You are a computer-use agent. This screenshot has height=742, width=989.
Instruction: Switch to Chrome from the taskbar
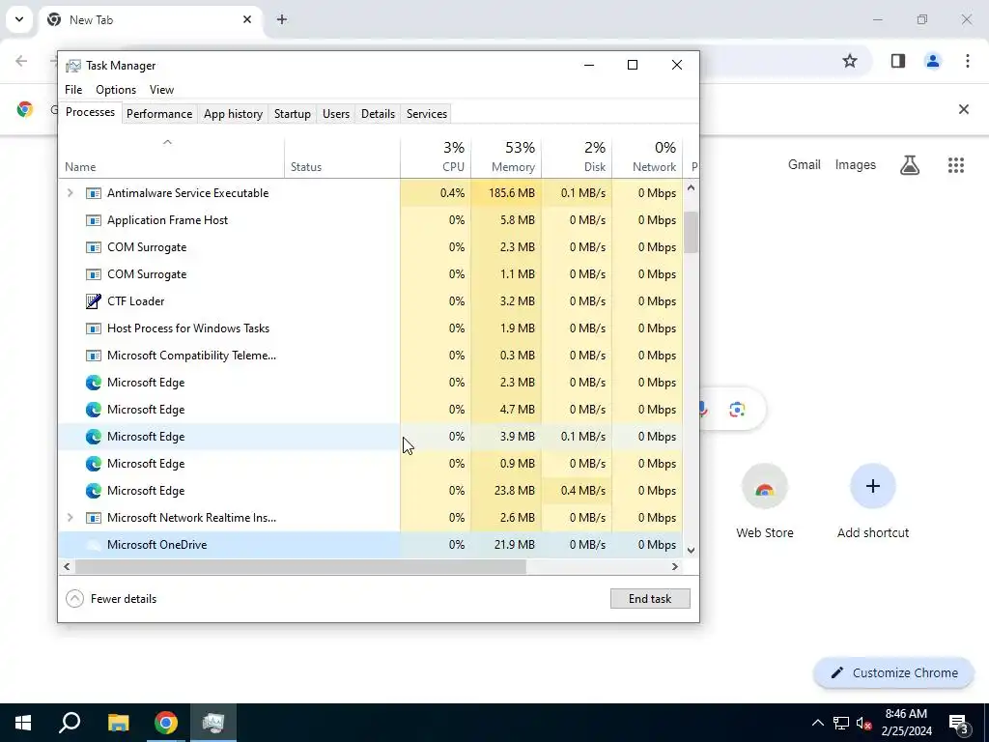click(x=166, y=723)
